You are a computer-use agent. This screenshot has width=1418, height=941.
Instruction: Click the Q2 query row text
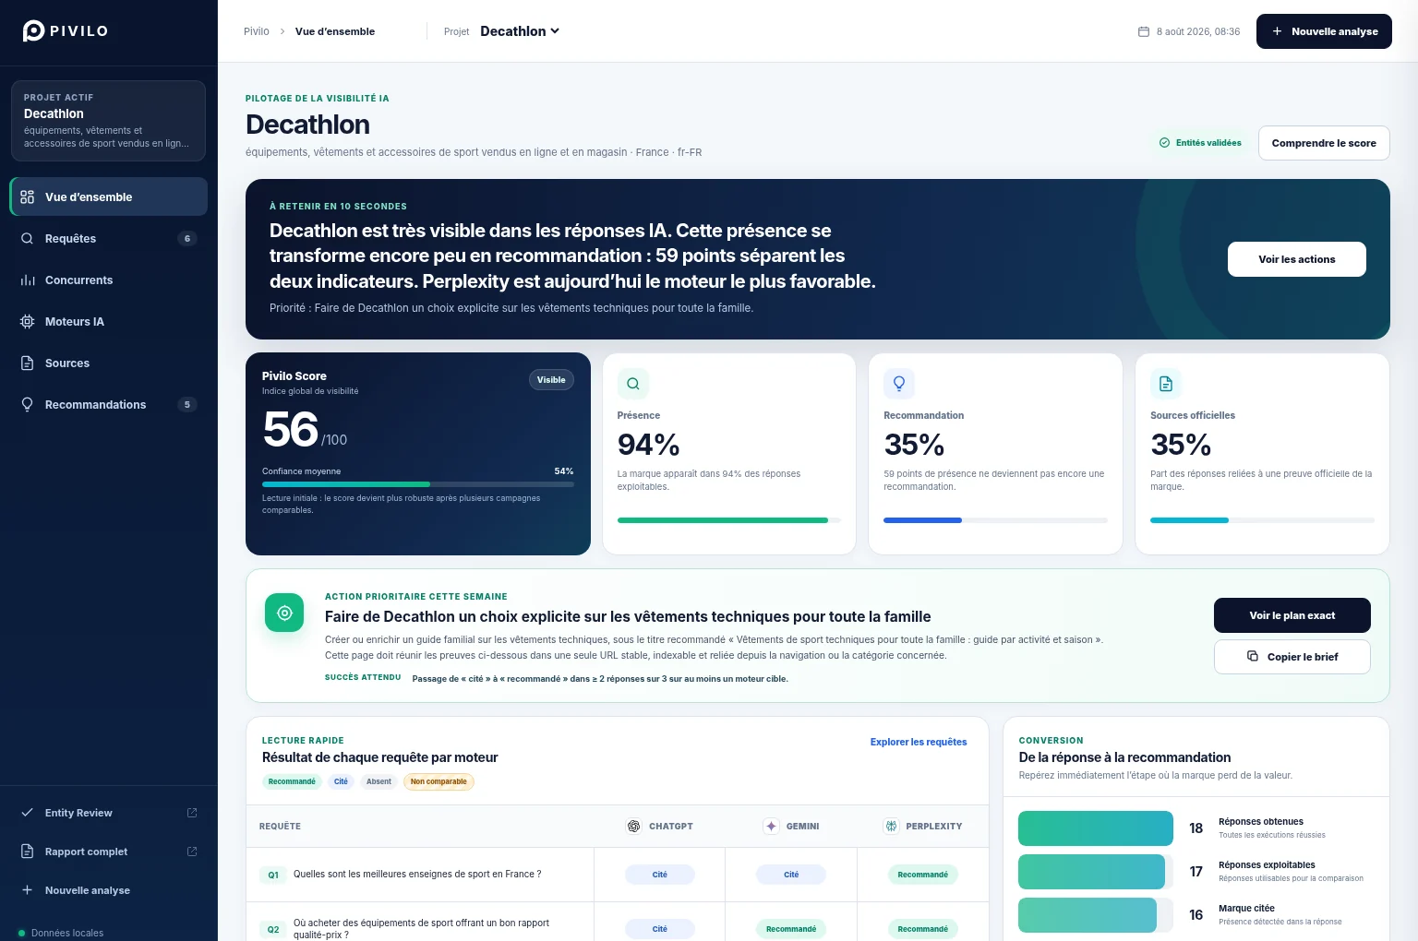[421, 928]
